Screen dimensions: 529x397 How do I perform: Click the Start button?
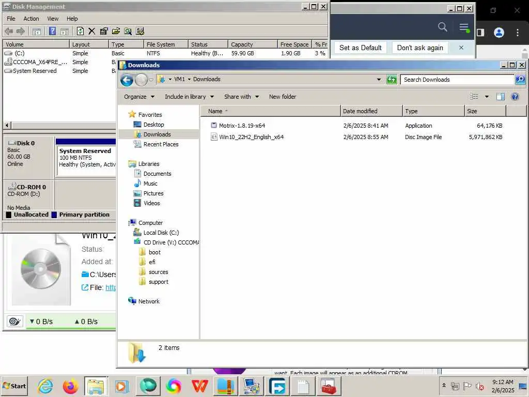click(14, 386)
